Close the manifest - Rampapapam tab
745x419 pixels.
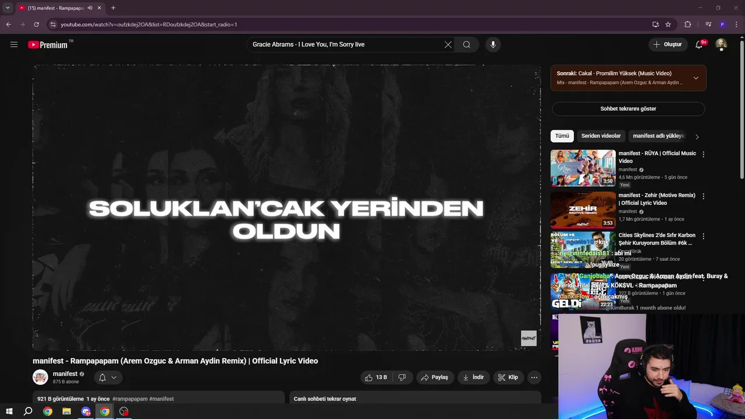pyautogui.click(x=99, y=8)
